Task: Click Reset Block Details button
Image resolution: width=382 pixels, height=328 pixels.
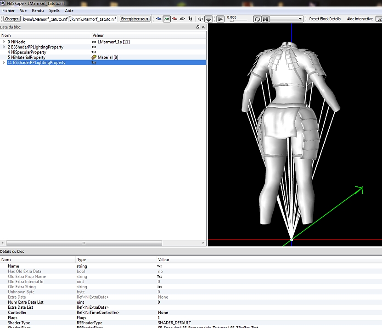Action: click(325, 19)
